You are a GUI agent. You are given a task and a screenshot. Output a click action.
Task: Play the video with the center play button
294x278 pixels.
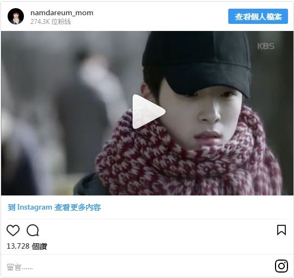click(149, 112)
